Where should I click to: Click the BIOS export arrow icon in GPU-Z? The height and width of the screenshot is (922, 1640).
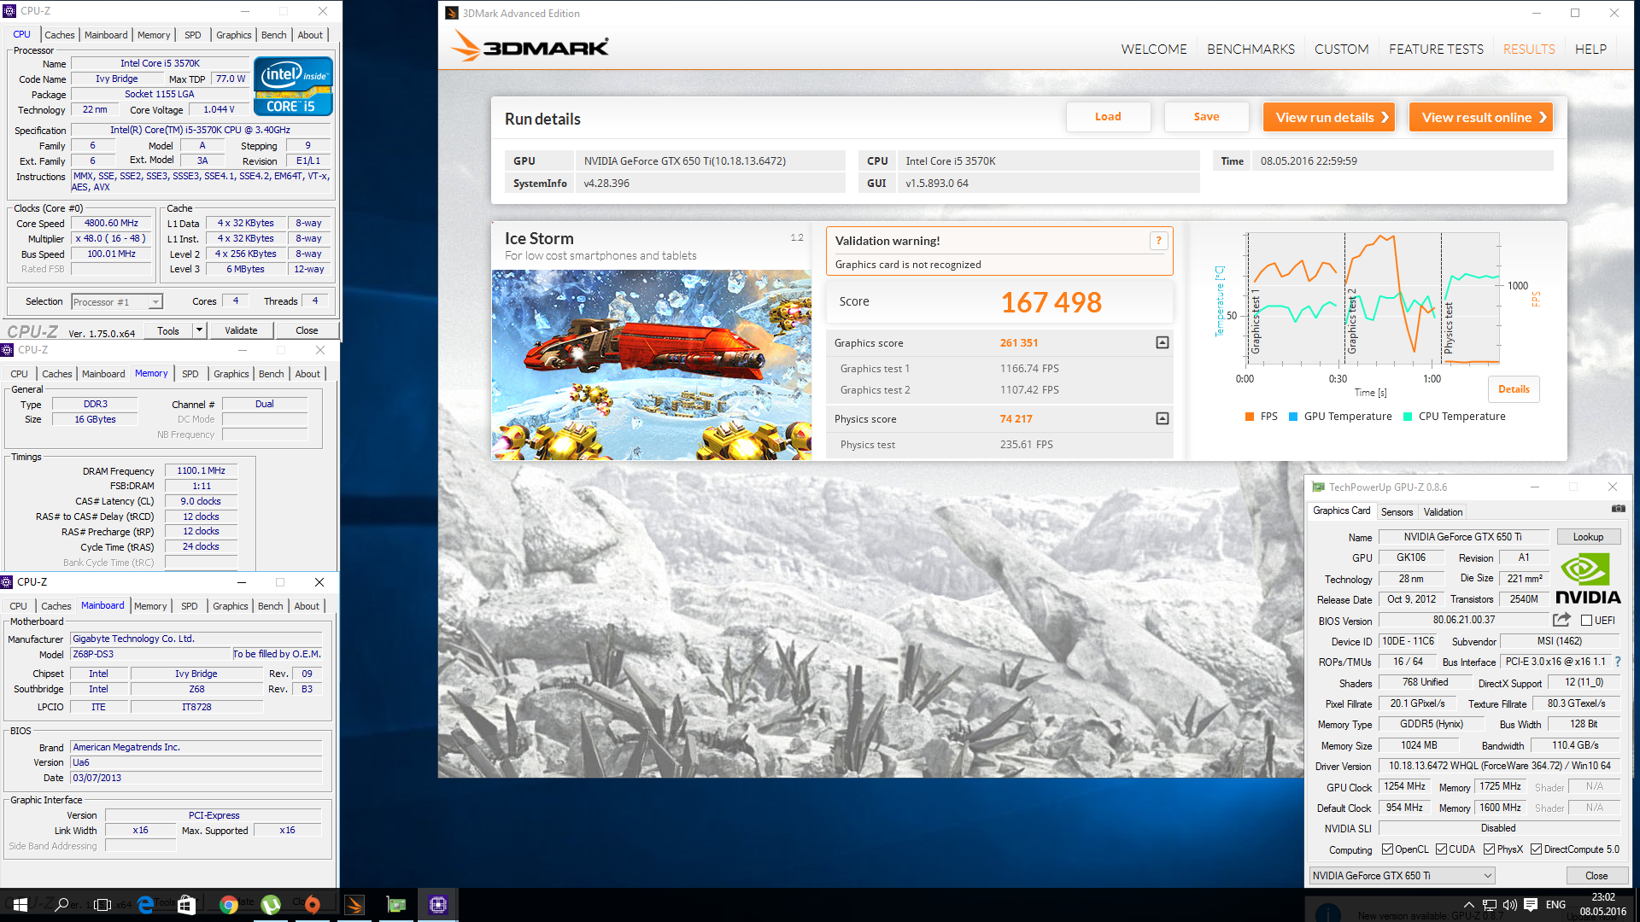click(1561, 620)
